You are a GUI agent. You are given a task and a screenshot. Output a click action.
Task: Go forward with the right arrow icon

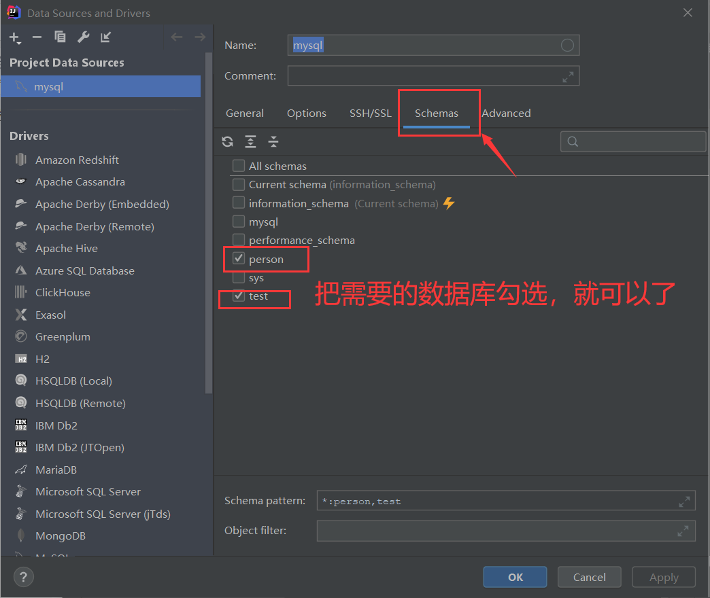(200, 37)
